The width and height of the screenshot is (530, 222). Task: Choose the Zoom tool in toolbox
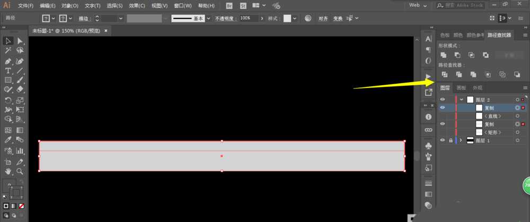tap(20, 171)
